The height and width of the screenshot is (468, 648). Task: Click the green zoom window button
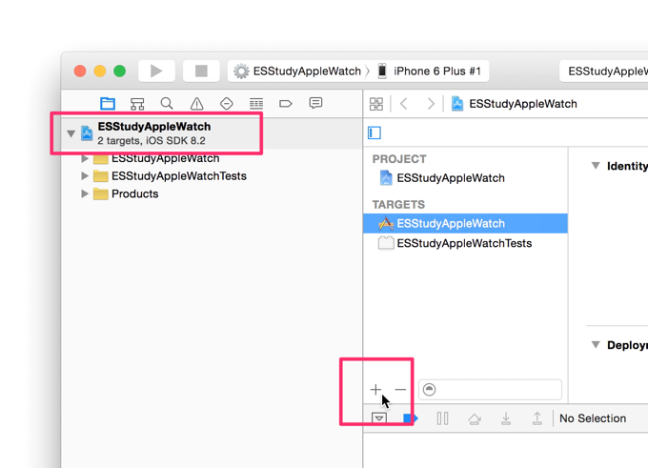119,71
